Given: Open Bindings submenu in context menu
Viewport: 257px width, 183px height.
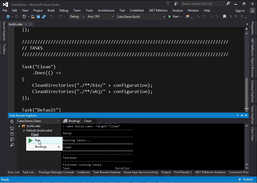Looking at the screenshot, I should click(x=44, y=147).
